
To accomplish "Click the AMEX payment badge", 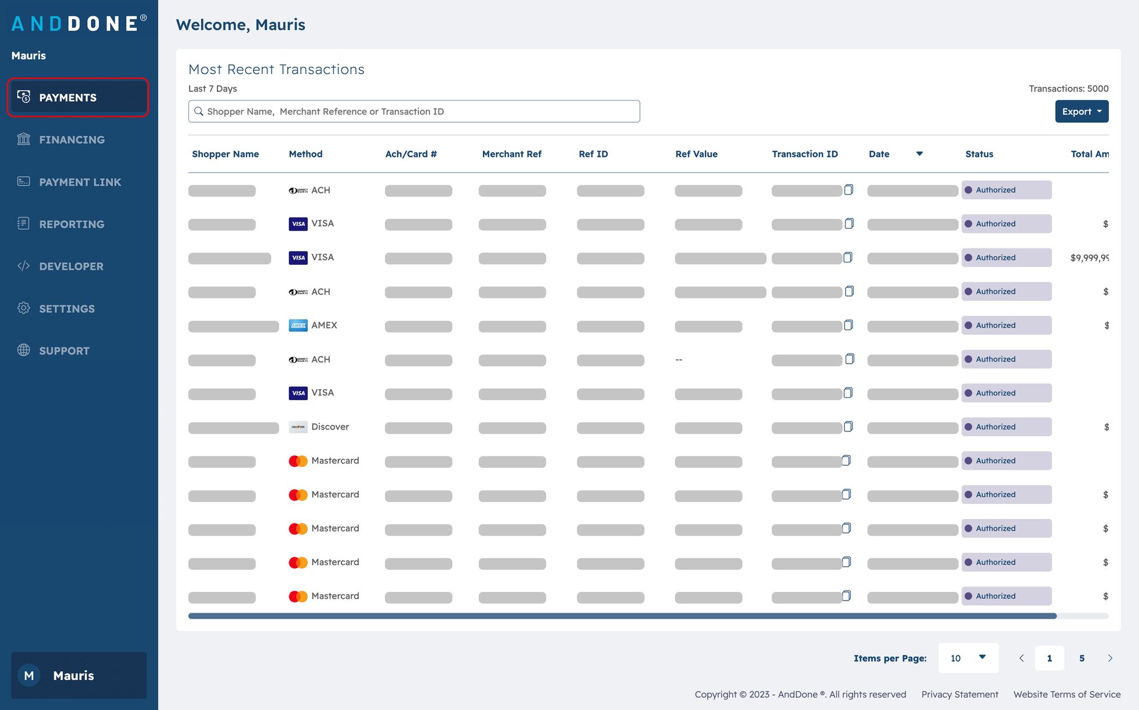I will [298, 325].
